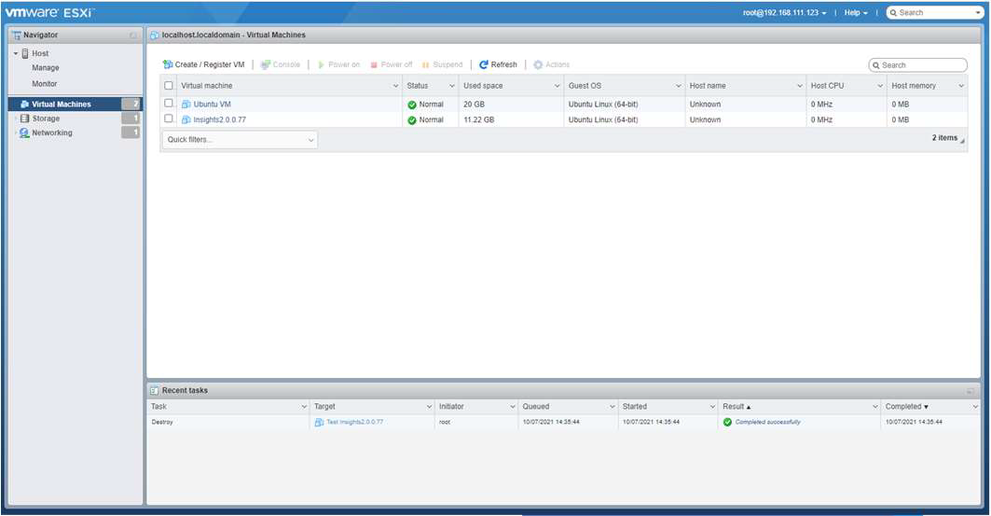Viewport: 991px width, 516px height.
Task: Click the Refresh arrow icon
Action: coord(484,64)
